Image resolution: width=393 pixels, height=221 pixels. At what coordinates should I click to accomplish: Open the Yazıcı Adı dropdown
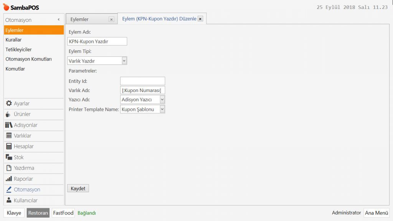point(162,100)
